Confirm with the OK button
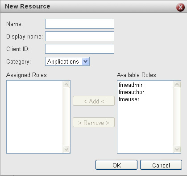The height and width of the screenshot is (176, 187). (x=116, y=165)
